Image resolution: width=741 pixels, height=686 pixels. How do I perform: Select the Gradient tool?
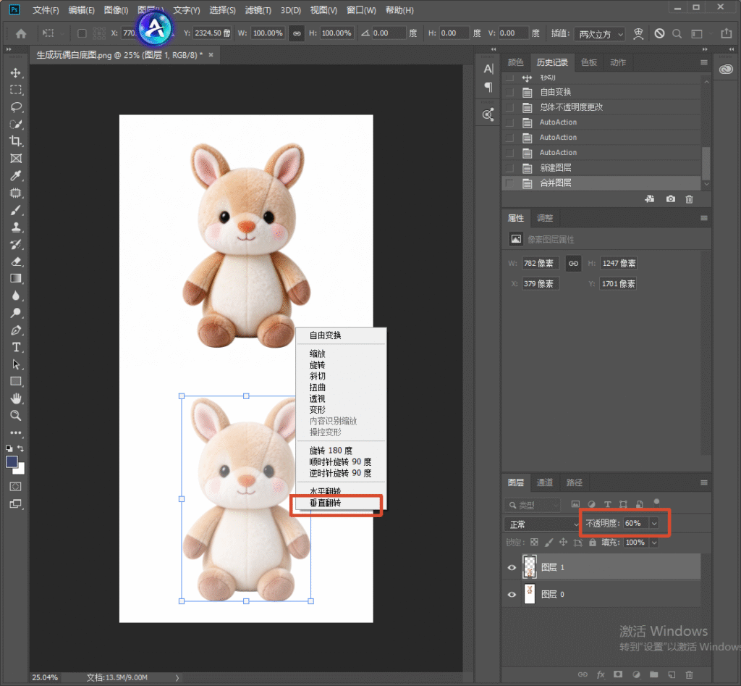tap(16, 279)
